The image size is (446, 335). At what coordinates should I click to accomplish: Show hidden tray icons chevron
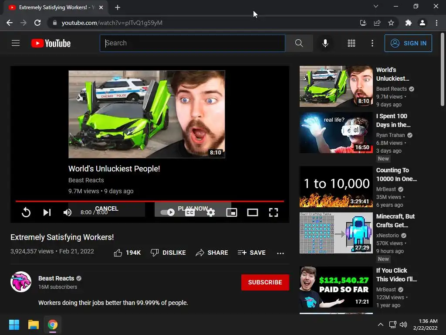click(x=380, y=325)
